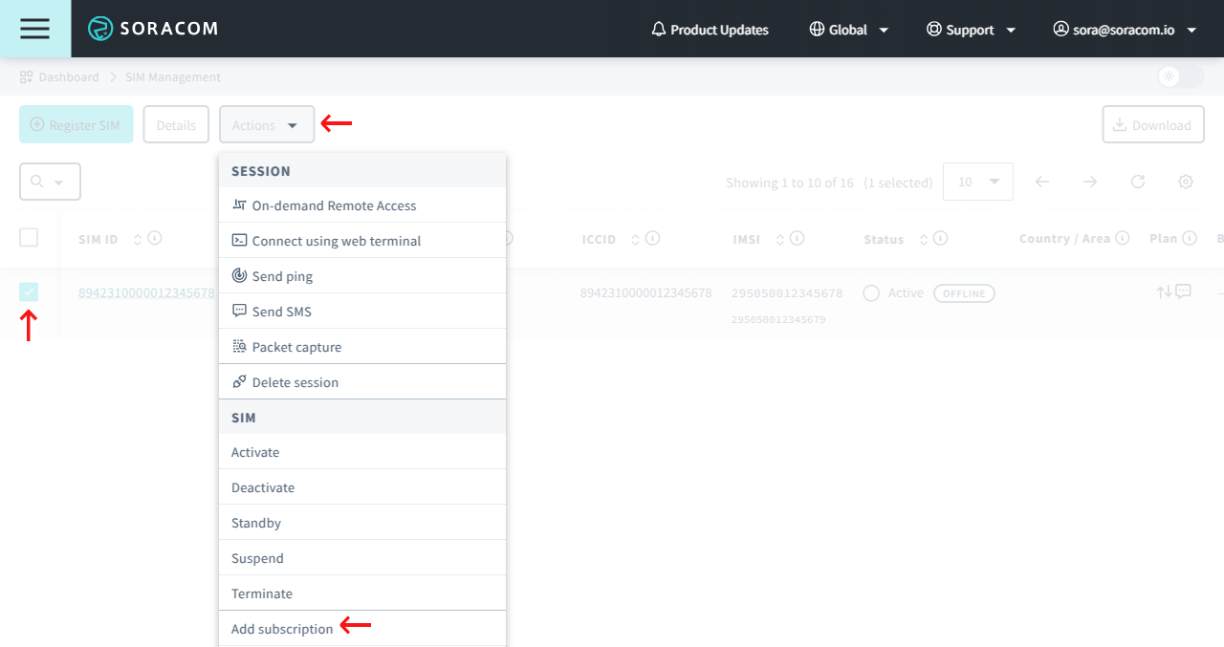Open the sora@soracom.io account dropdown
Screen dimensions: 1224x647
[1125, 30]
